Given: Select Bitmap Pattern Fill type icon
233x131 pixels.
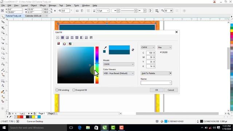Looking at the screenshot, I should click(x=77, y=37).
